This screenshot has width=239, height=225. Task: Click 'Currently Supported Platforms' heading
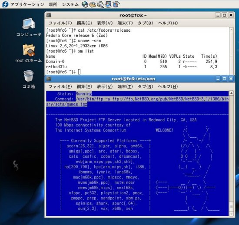[104, 140]
